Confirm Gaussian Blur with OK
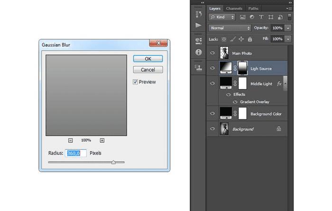332x211 pixels. 148,59
